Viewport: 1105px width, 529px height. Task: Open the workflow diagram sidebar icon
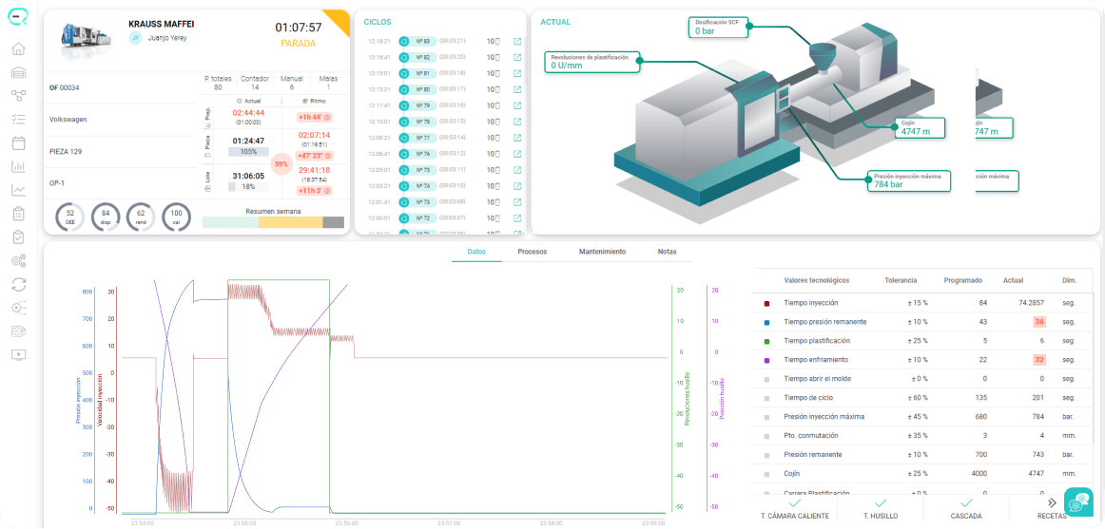pos(19,96)
